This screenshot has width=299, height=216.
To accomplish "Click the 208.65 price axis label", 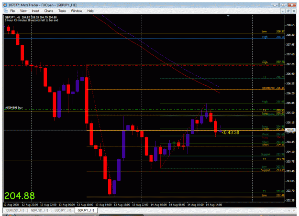I will 290,25.
